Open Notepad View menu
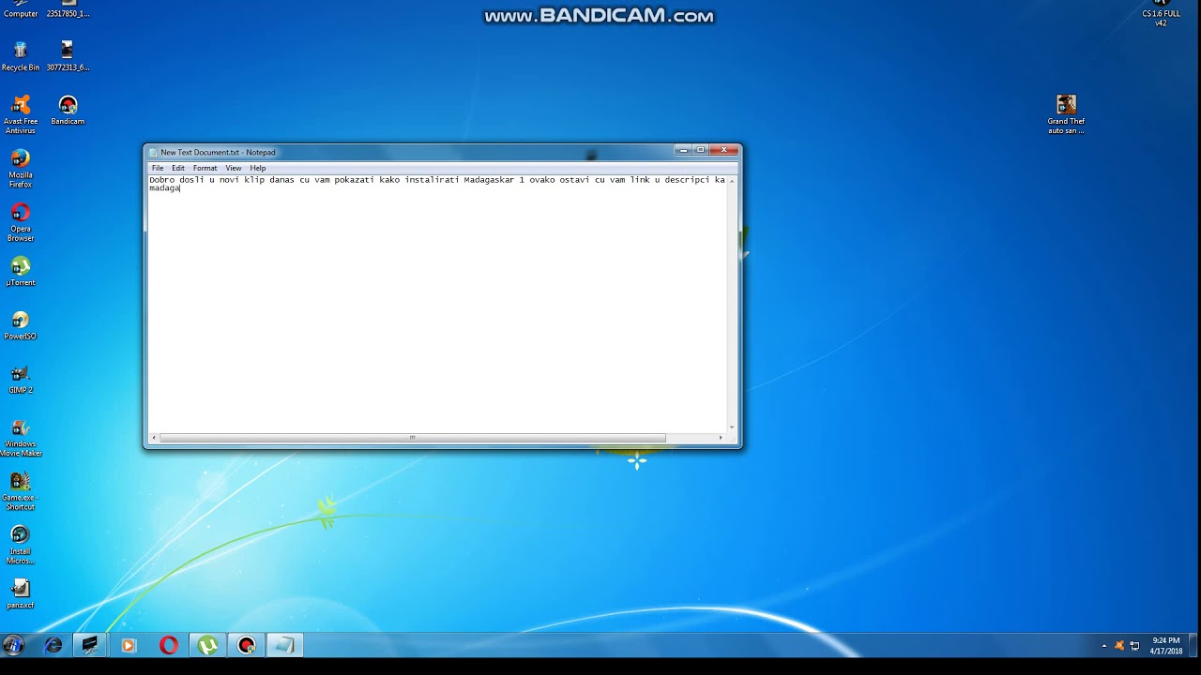 (x=234, y=168)
